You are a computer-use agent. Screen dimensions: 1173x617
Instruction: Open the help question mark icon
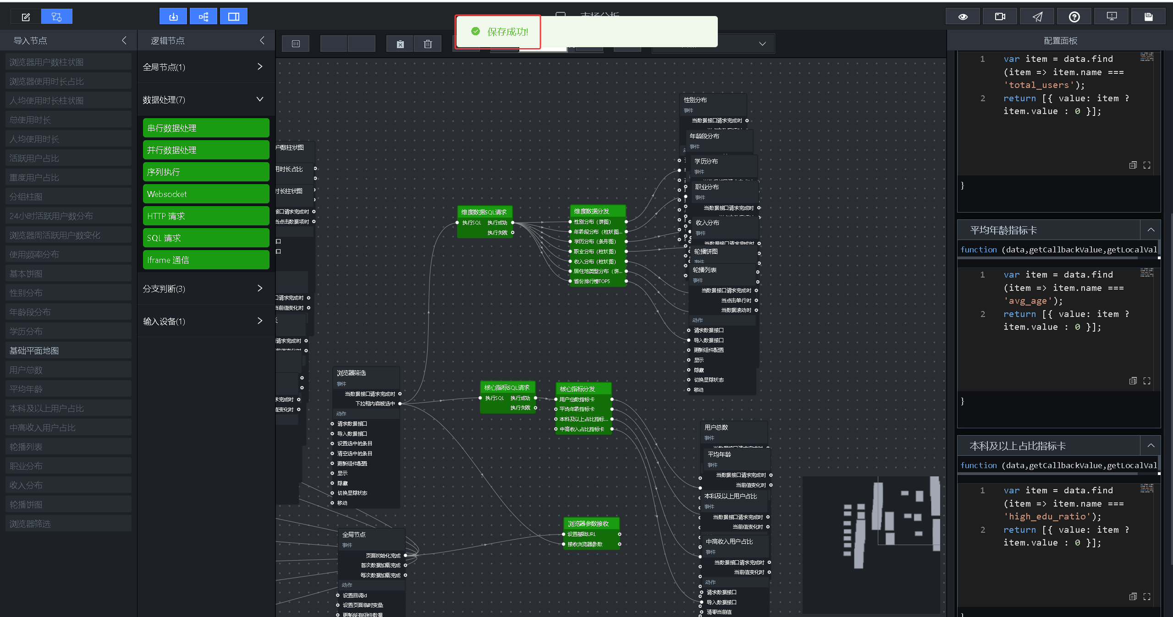(x=1074, y=17)
